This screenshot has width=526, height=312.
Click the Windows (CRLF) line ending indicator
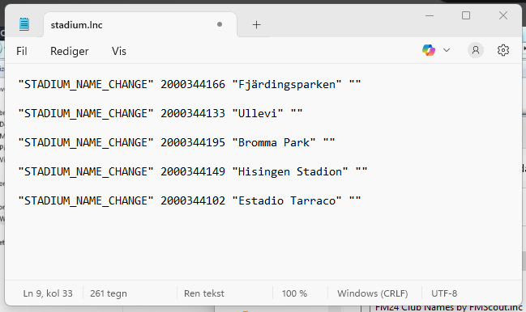pos(372,293)
